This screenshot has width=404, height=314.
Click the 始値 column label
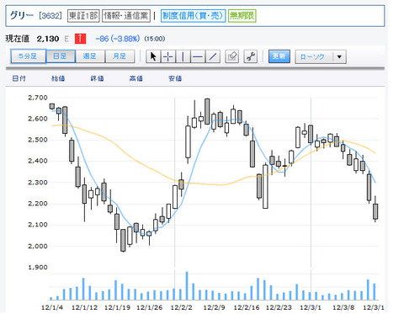58,78
